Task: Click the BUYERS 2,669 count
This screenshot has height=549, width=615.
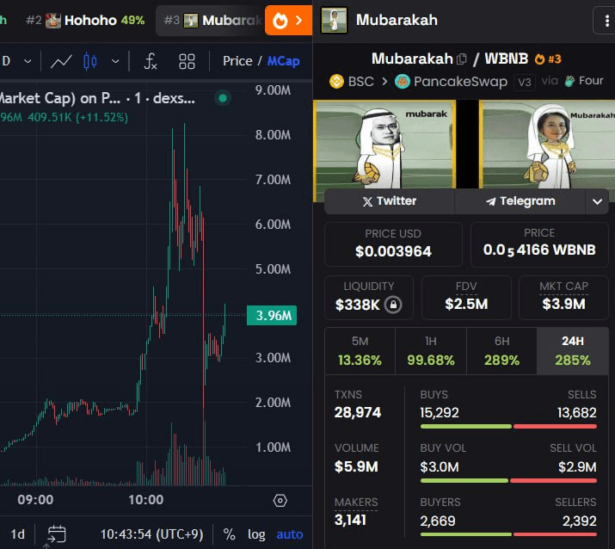Action: 438,521
